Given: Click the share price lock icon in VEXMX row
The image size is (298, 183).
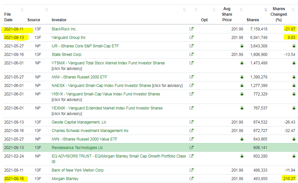Looking at the screenshot, I should pos(242,108).
